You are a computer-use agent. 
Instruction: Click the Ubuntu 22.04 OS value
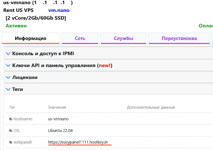tap(60, 130)
